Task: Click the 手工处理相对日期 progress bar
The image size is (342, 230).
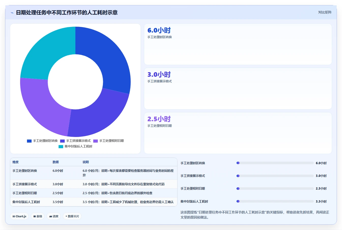Action: (x=275, y=189)
